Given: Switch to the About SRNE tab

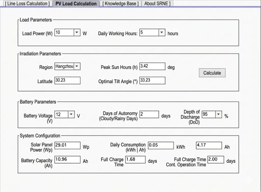Looking at the screenshot, I should 157,3.
